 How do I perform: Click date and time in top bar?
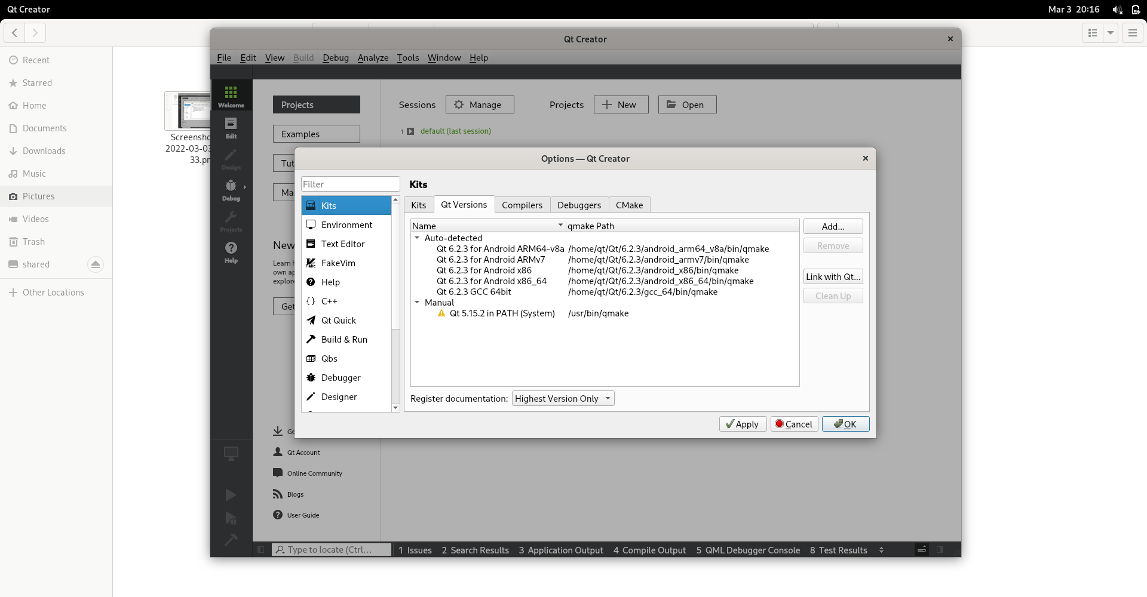click(x=1074, y=10)
